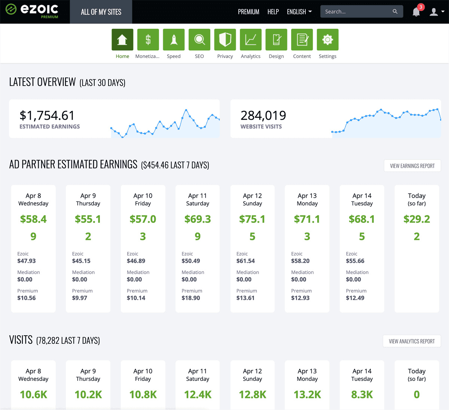The image size is (449, 410).
Task: Click the Ezoic value $47.93
Action: 27,261
